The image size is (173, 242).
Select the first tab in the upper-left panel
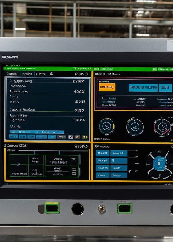pos(11,74)
